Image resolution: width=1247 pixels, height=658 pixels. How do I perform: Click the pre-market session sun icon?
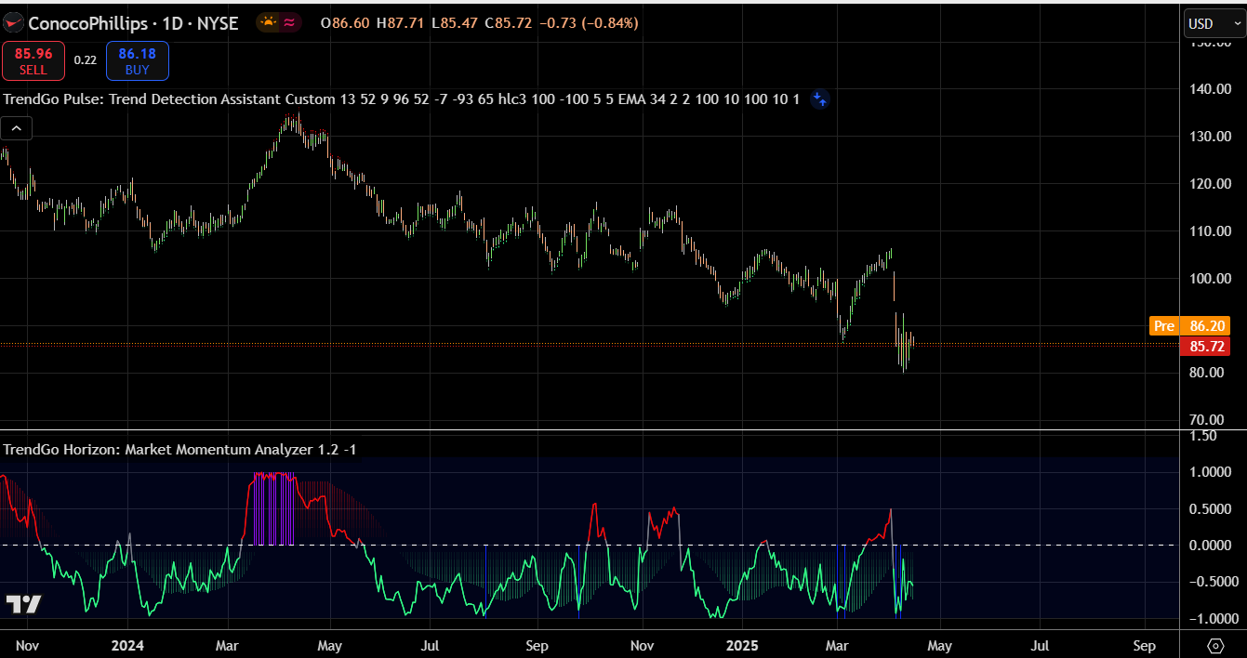[269, 23]
